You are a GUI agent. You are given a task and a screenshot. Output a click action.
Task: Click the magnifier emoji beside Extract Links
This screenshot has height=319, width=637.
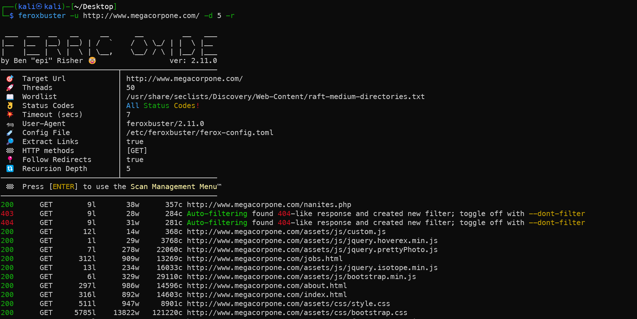tap(10, 141)
